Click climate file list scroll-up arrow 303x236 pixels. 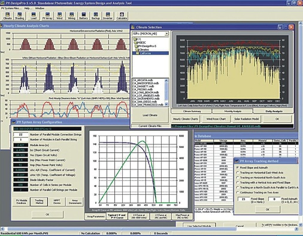tap(166, 80)
